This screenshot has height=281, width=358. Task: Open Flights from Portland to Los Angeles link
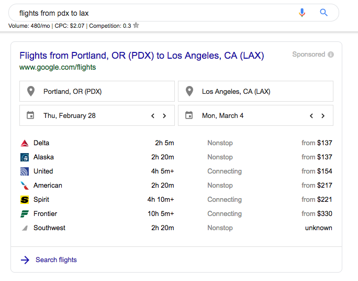coord(141,56)
